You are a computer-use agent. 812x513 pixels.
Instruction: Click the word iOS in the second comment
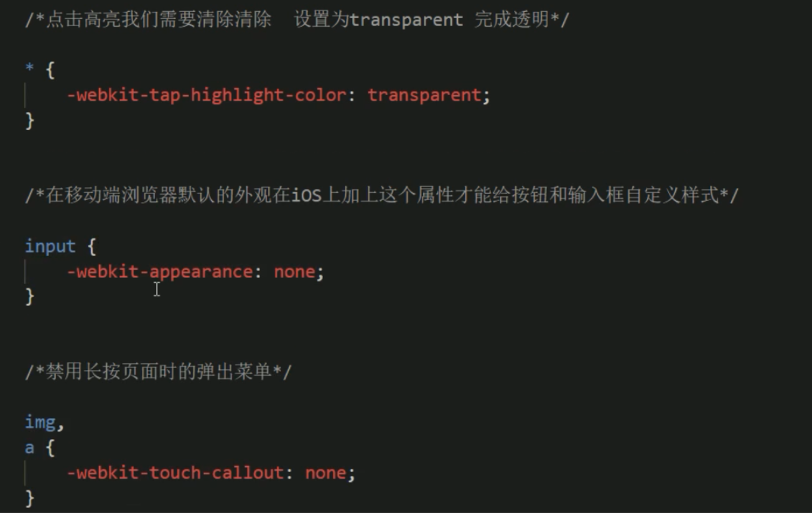point(307,196)
